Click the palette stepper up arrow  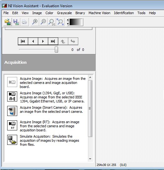click(x=68, y=20)
